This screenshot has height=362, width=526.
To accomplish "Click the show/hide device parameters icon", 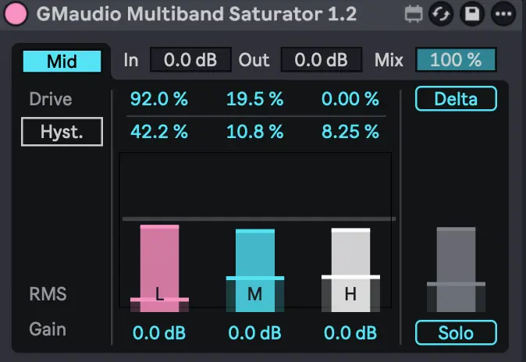I will click(x=414, y=14).
